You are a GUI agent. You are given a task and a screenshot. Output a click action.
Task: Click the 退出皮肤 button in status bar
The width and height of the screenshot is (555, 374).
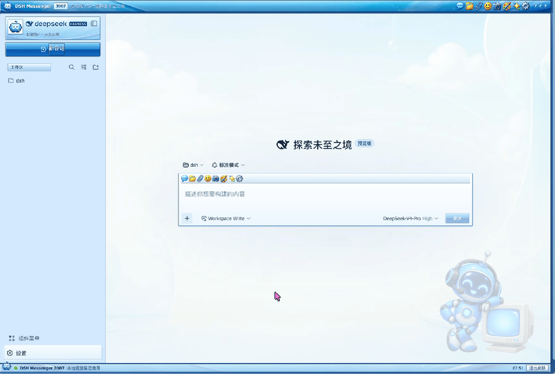[x=538, y=368]
